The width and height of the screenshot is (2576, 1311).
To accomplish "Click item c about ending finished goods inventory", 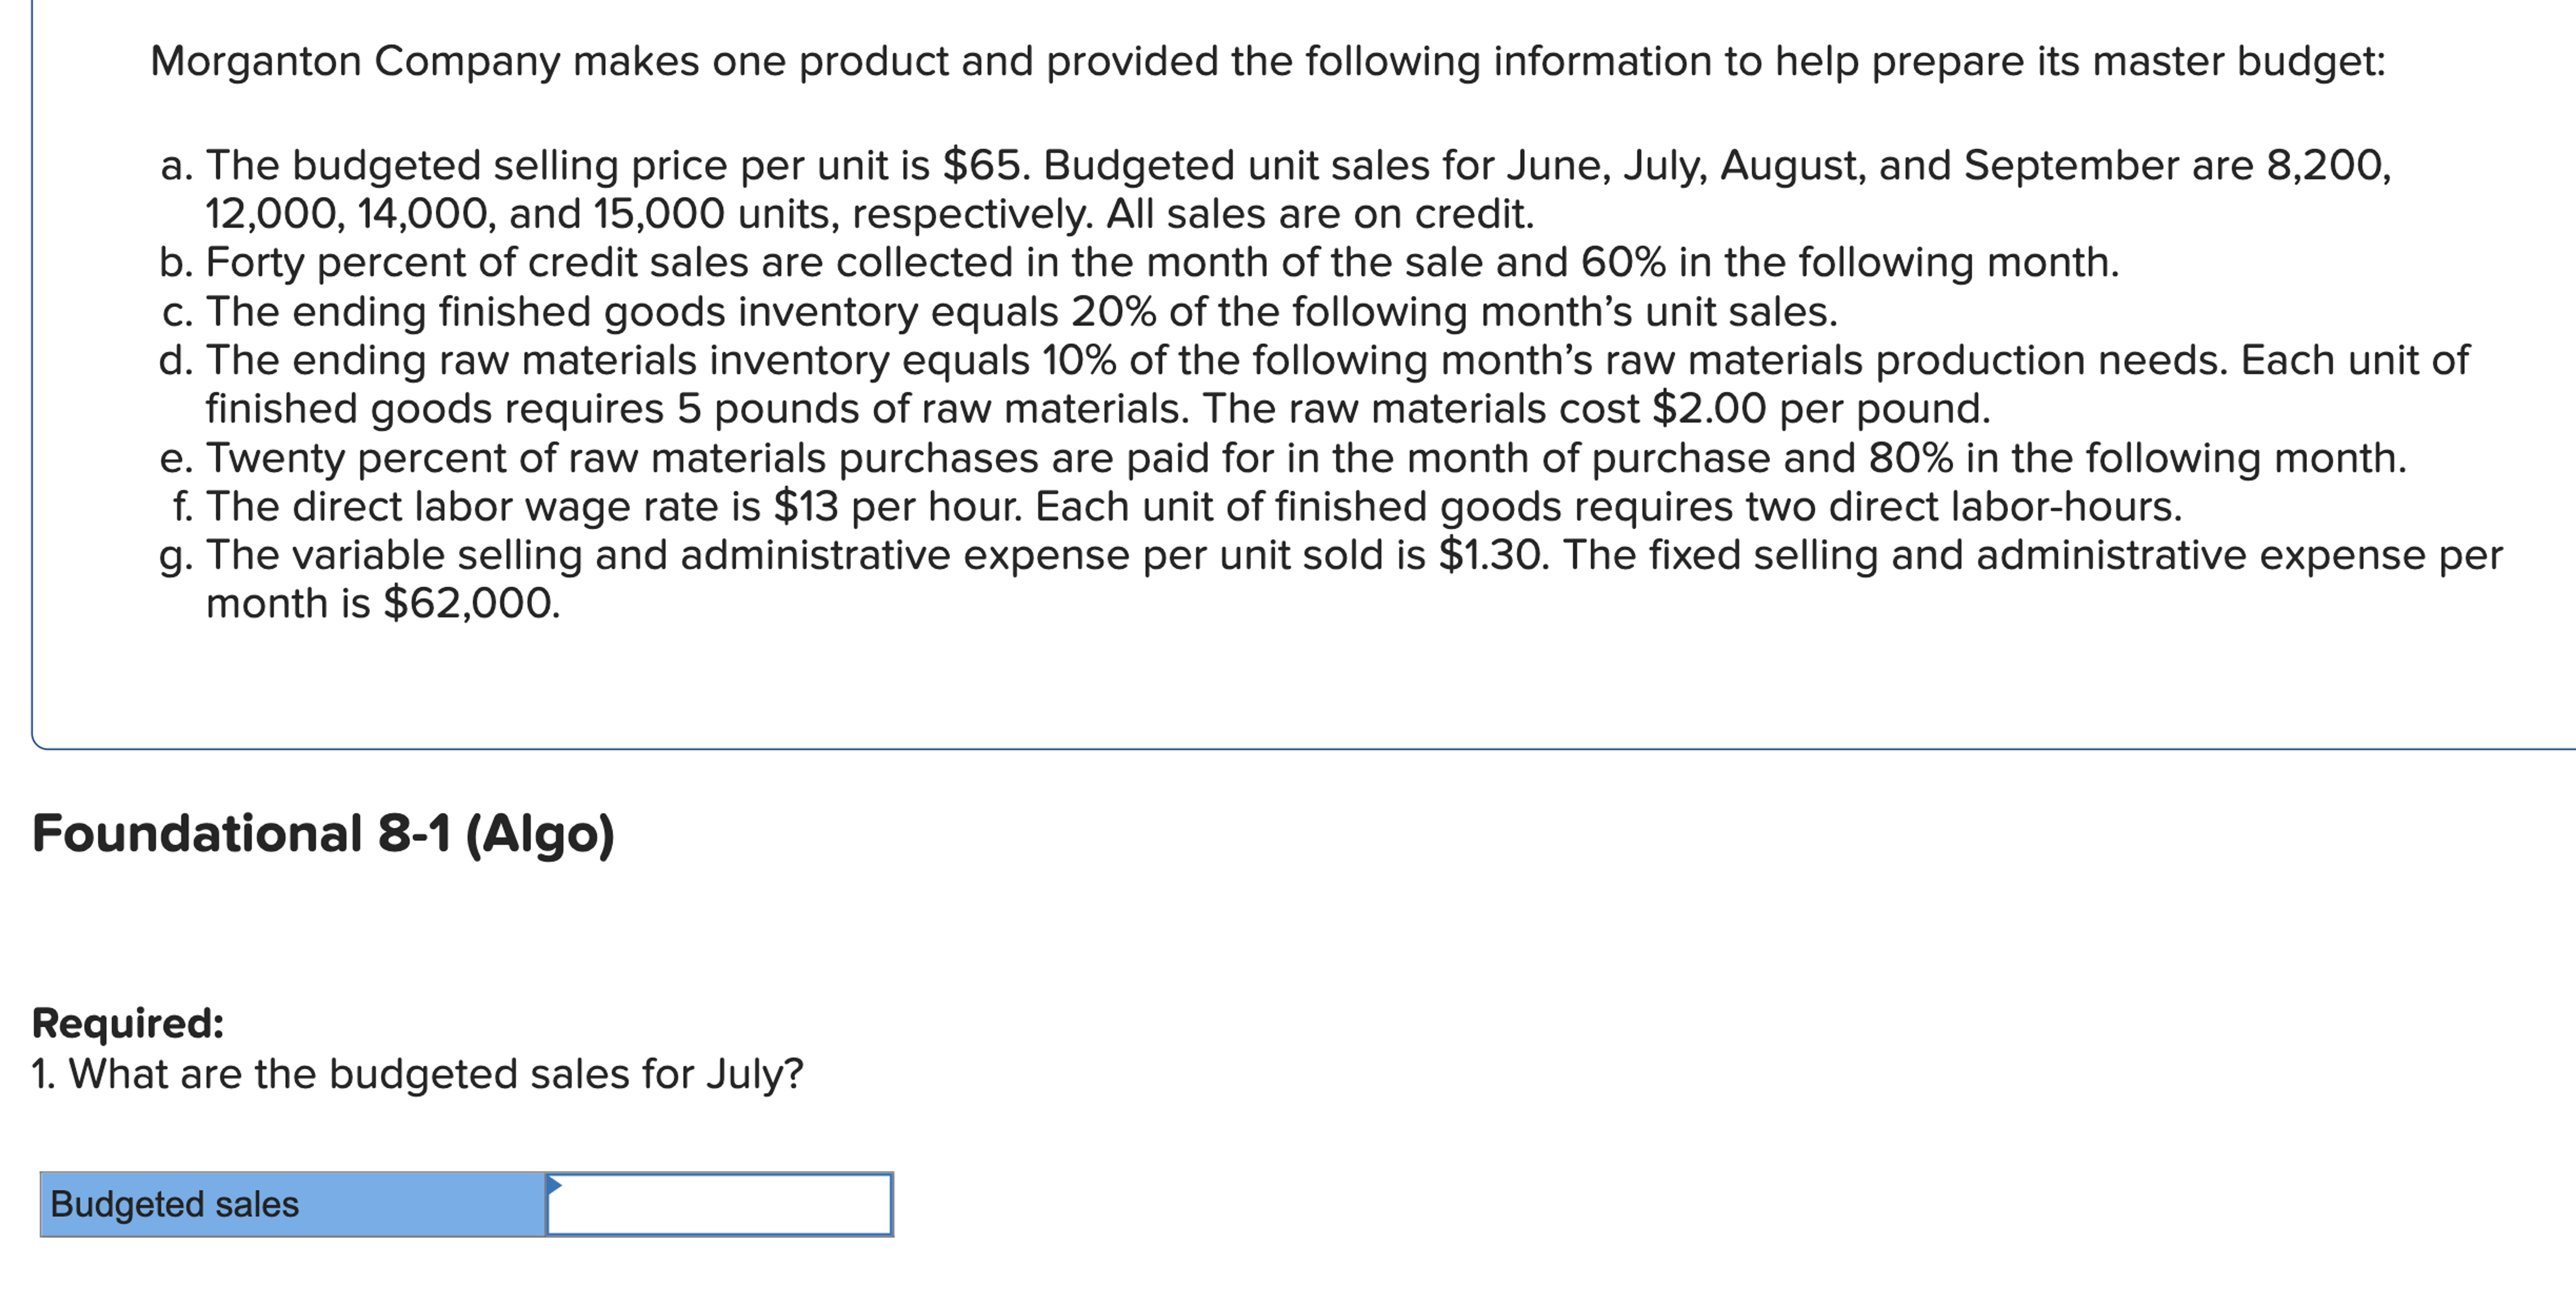I will (x=998, y=312).
